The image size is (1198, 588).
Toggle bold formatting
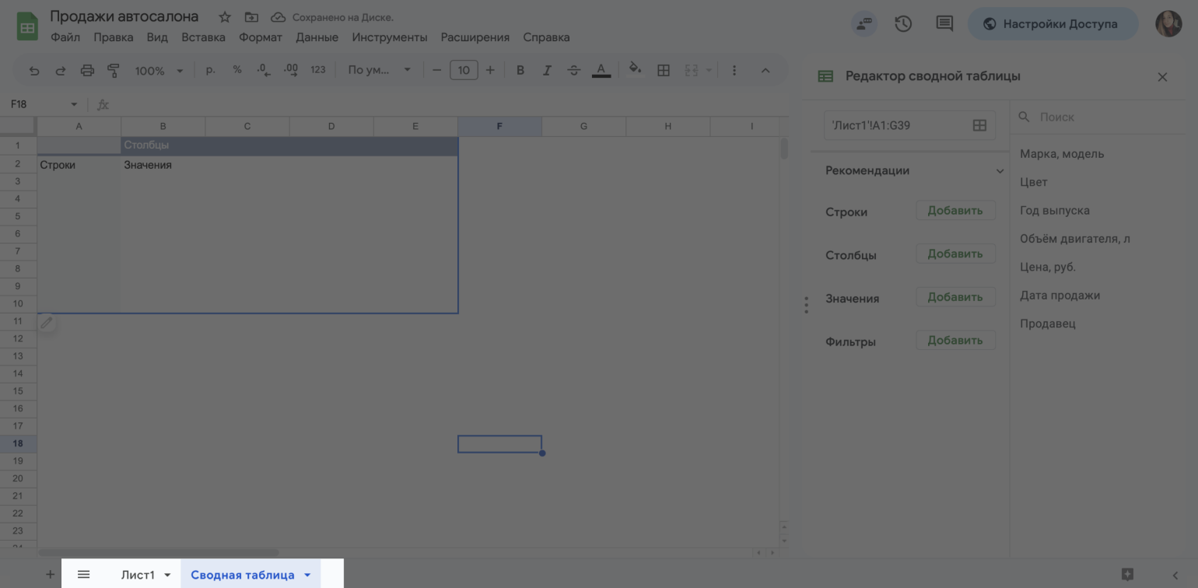[520, 71]
